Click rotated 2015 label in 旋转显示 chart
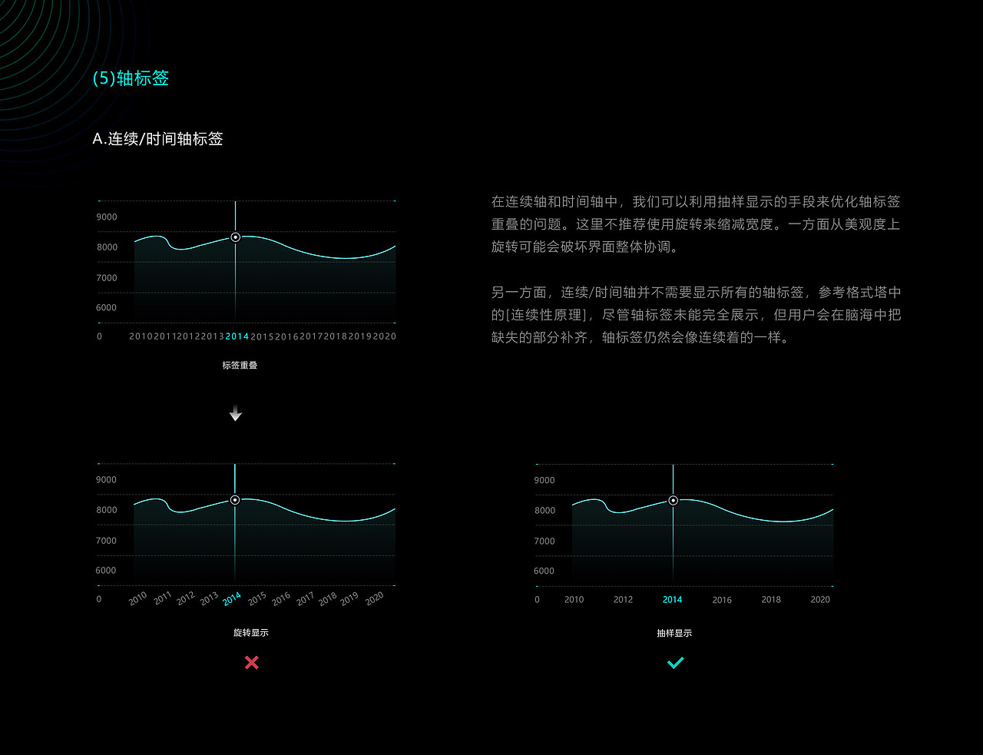 click(x=257, y=598)
